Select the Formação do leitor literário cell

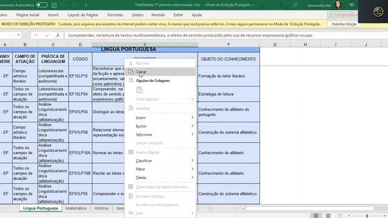click(x=229, y=76)
